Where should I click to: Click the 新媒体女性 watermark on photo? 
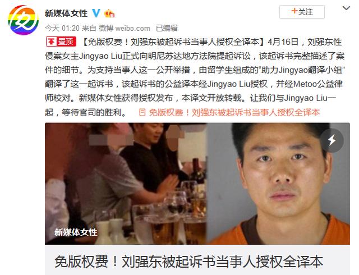76,232
